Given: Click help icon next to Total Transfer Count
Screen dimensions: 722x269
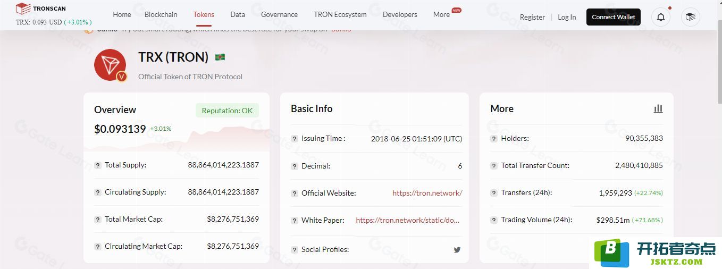Looking at the screenshot, I should click(494, 166).
